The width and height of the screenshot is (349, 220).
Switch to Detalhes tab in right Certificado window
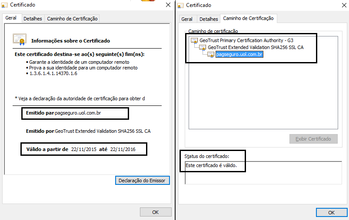pos(209,19)
